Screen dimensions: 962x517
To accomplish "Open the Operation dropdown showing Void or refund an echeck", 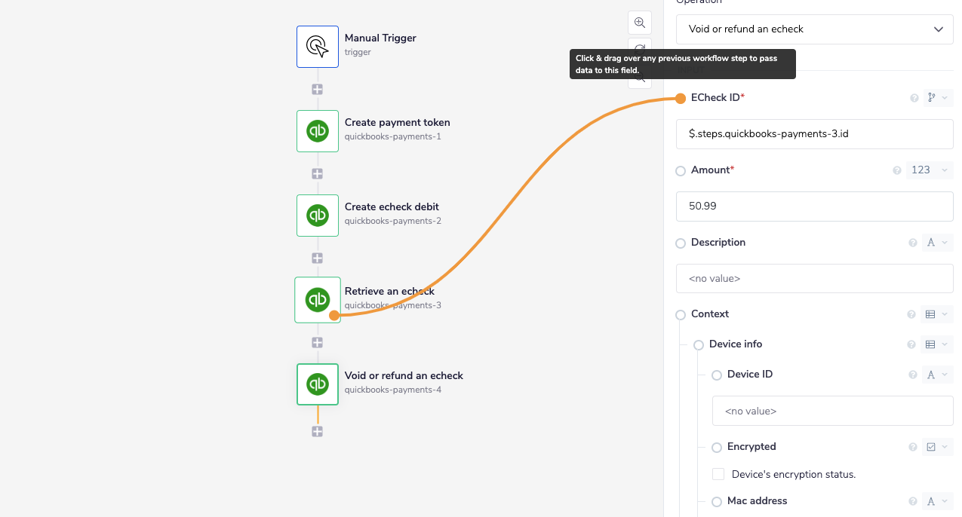I will click(814, 29).
